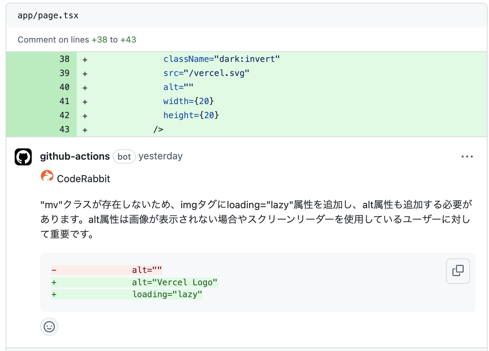The image size is (489, 351).
Task: Select line number 38 in diff
Action: (64, 59)
